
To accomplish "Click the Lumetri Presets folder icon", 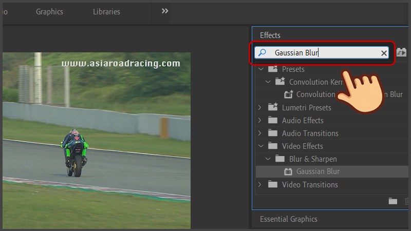I will coord(273,107).
